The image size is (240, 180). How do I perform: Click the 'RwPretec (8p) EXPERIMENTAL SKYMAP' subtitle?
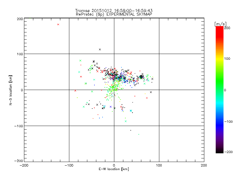tap(114, 14)
